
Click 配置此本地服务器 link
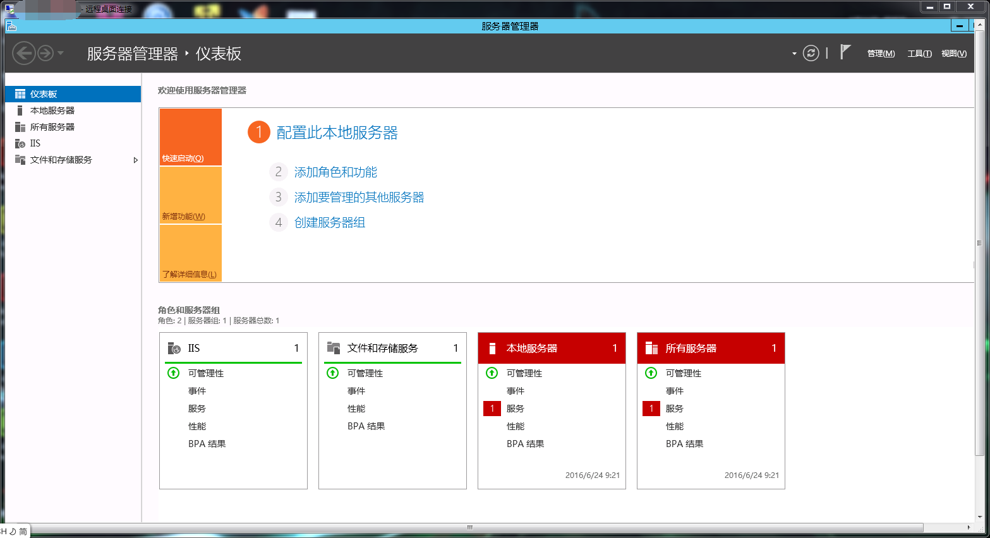click(337, 133)
